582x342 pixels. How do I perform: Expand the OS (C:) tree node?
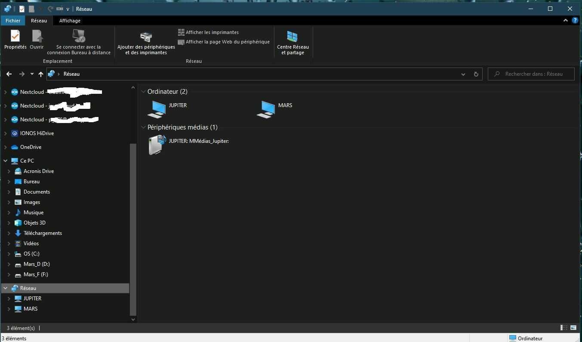click(x=9, y=254)
